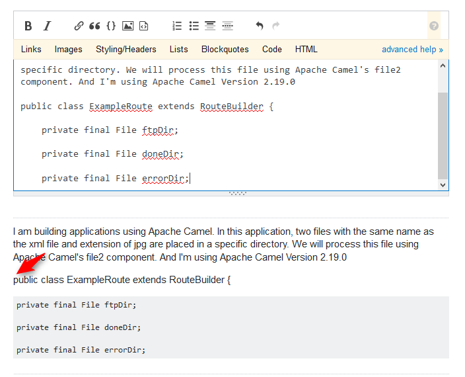Click the editor scrollbar down arrow

[x=443, y=185]
